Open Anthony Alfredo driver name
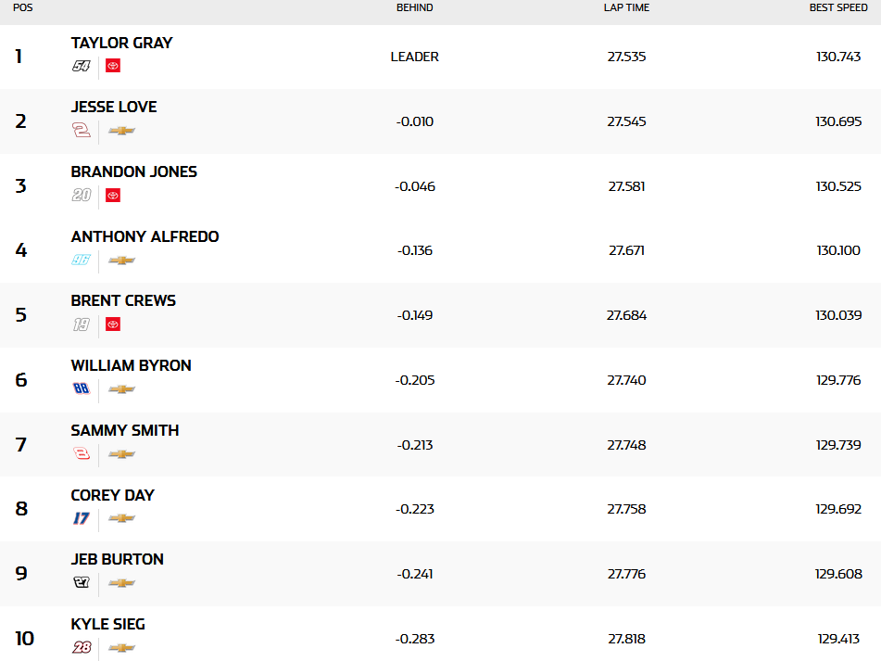The image size is (881, 661). click(145, 236)
